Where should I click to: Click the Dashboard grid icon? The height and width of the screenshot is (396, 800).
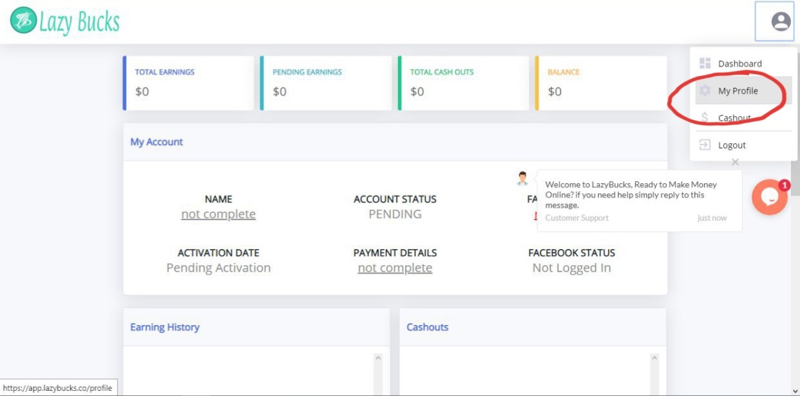click(x=705, y=63)
